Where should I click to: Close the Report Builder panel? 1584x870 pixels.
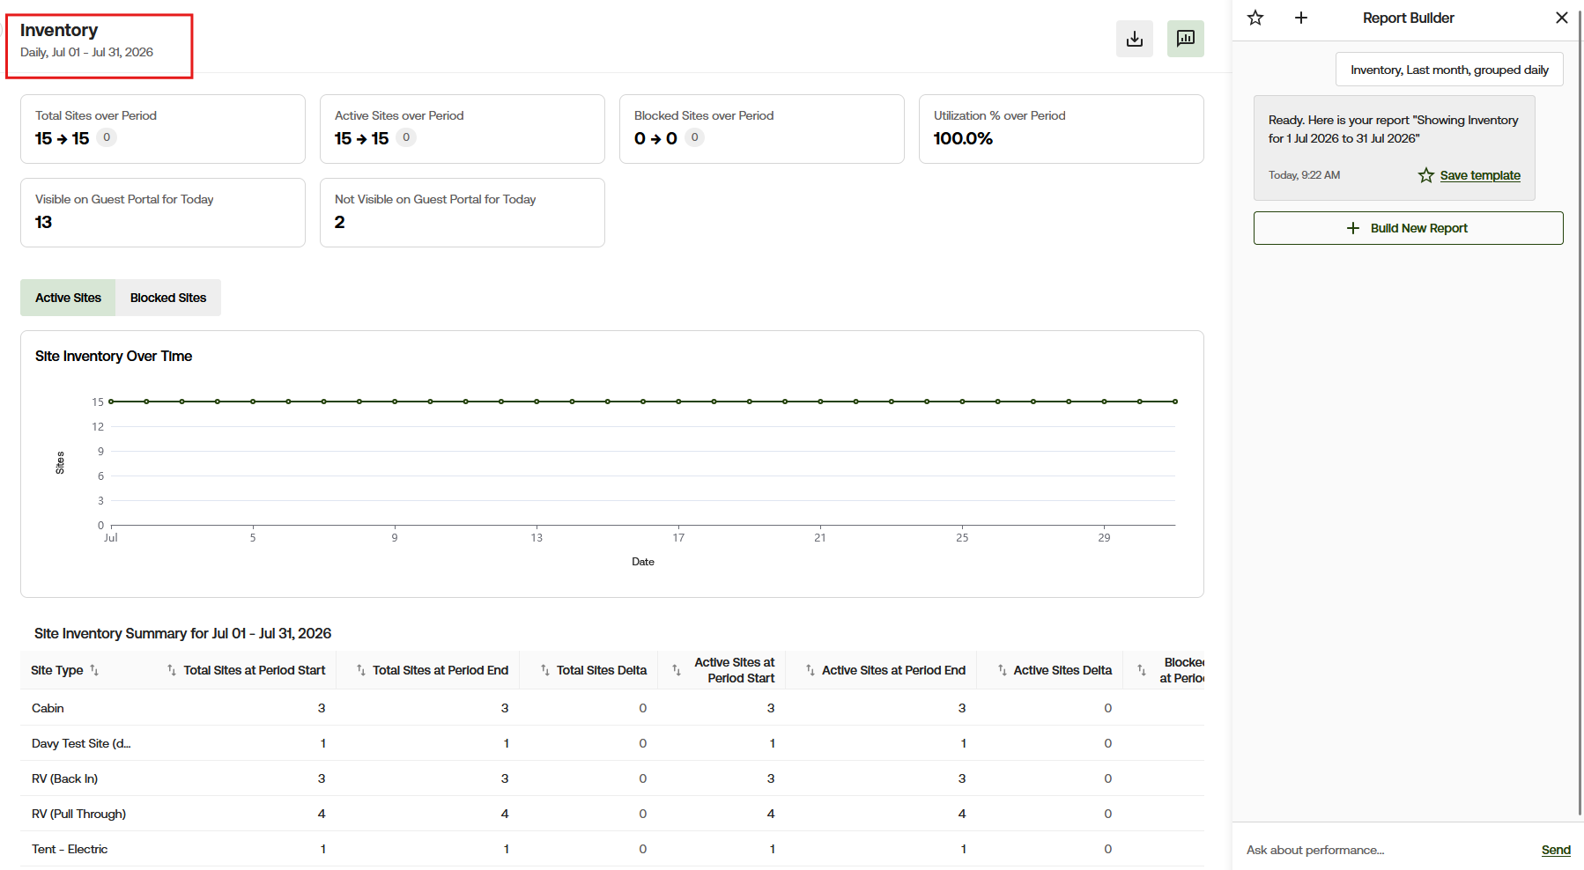[x=1562, y=18]
